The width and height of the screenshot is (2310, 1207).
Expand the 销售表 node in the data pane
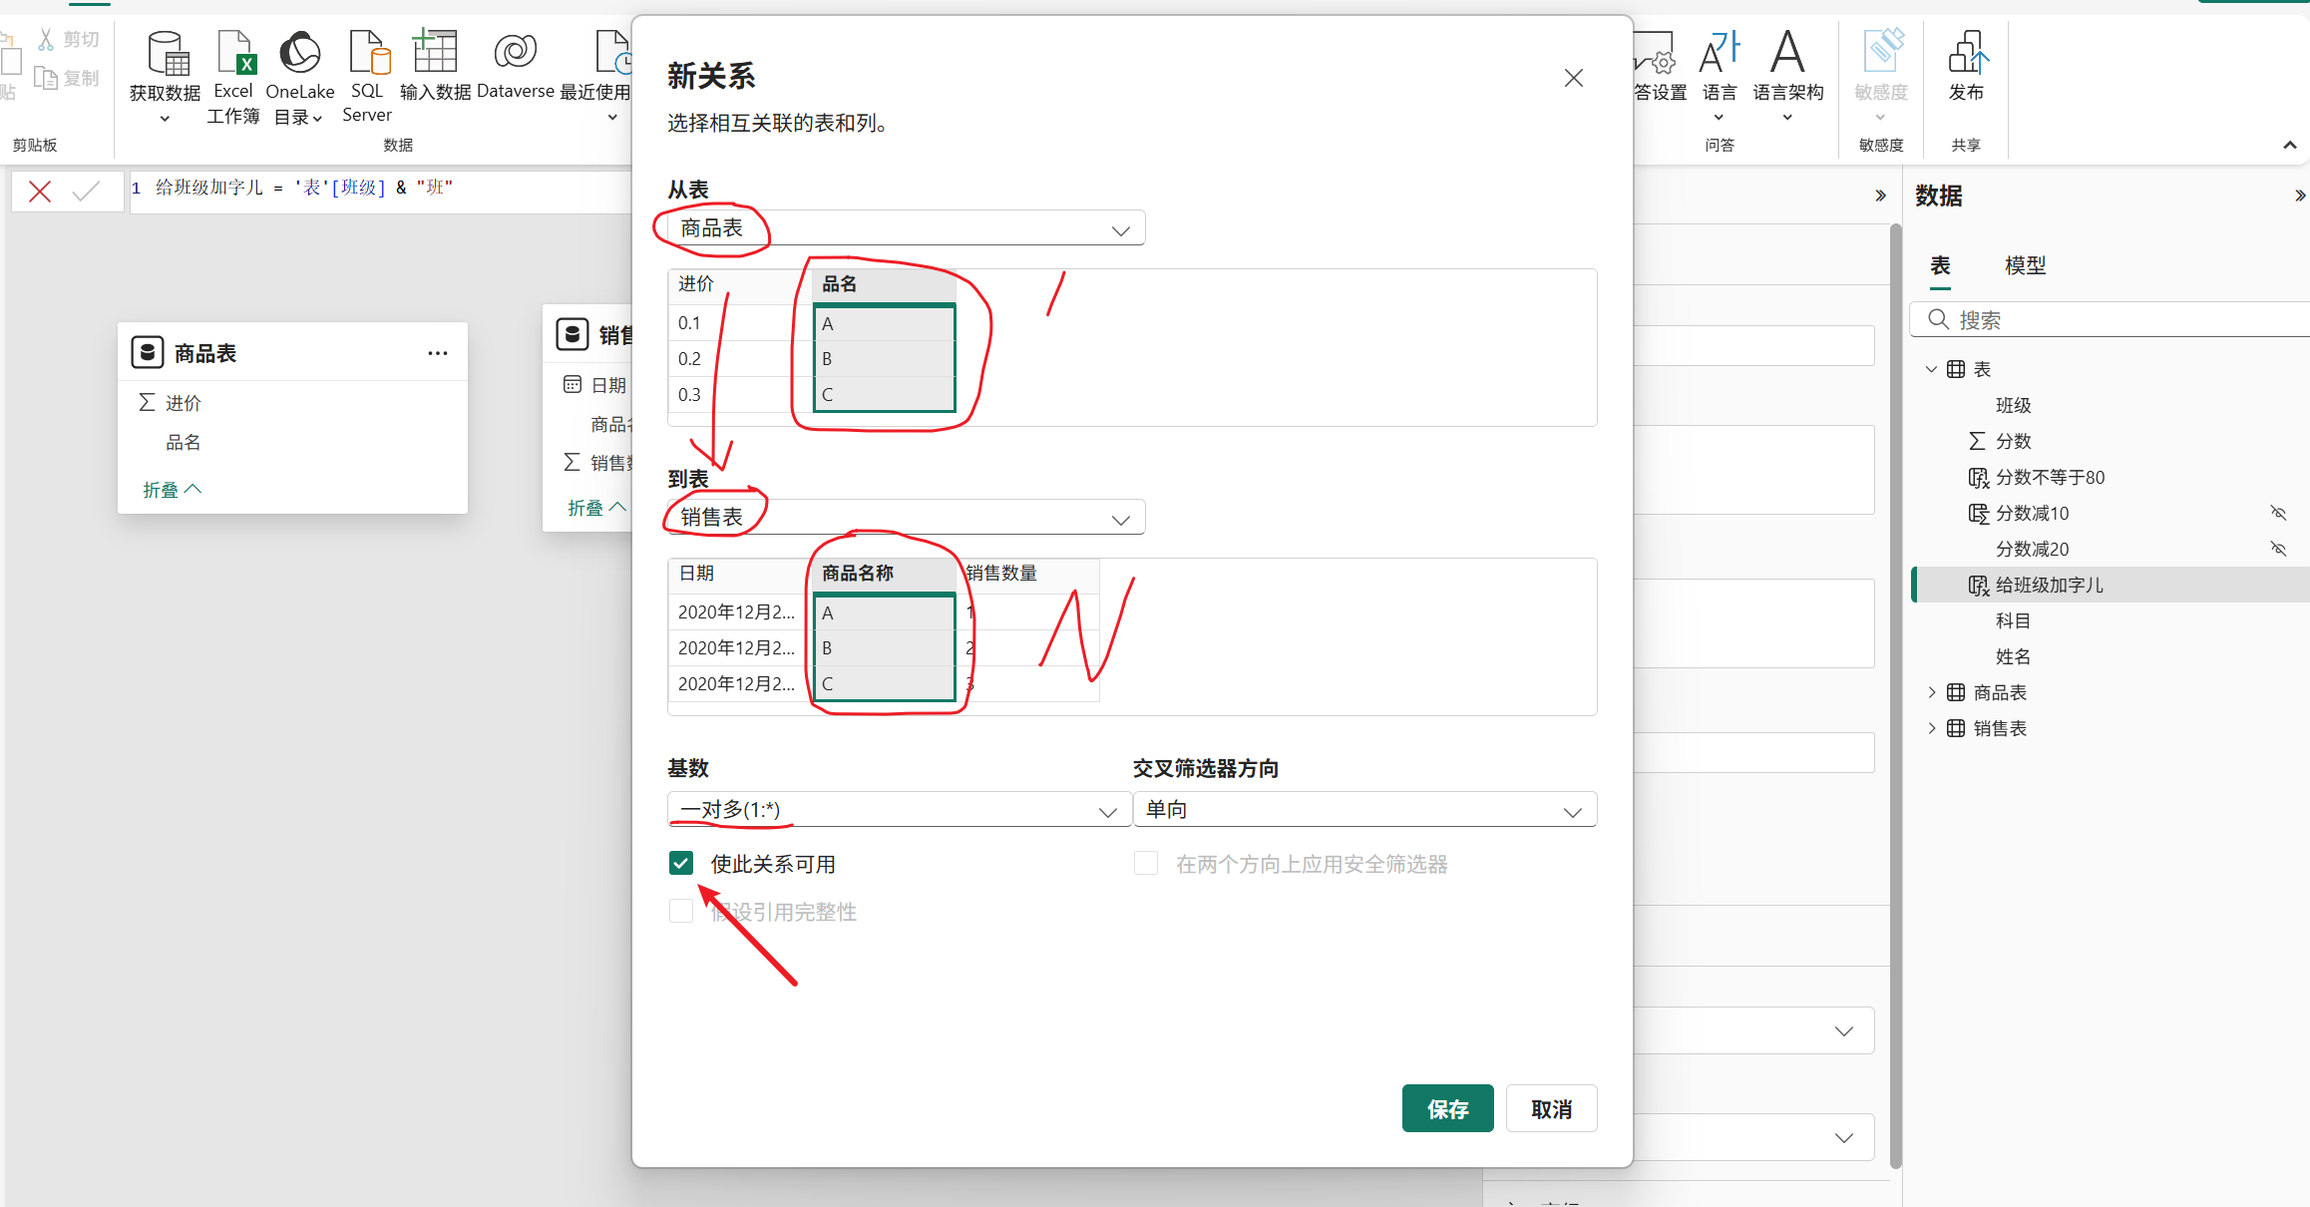coord(1932,728)
